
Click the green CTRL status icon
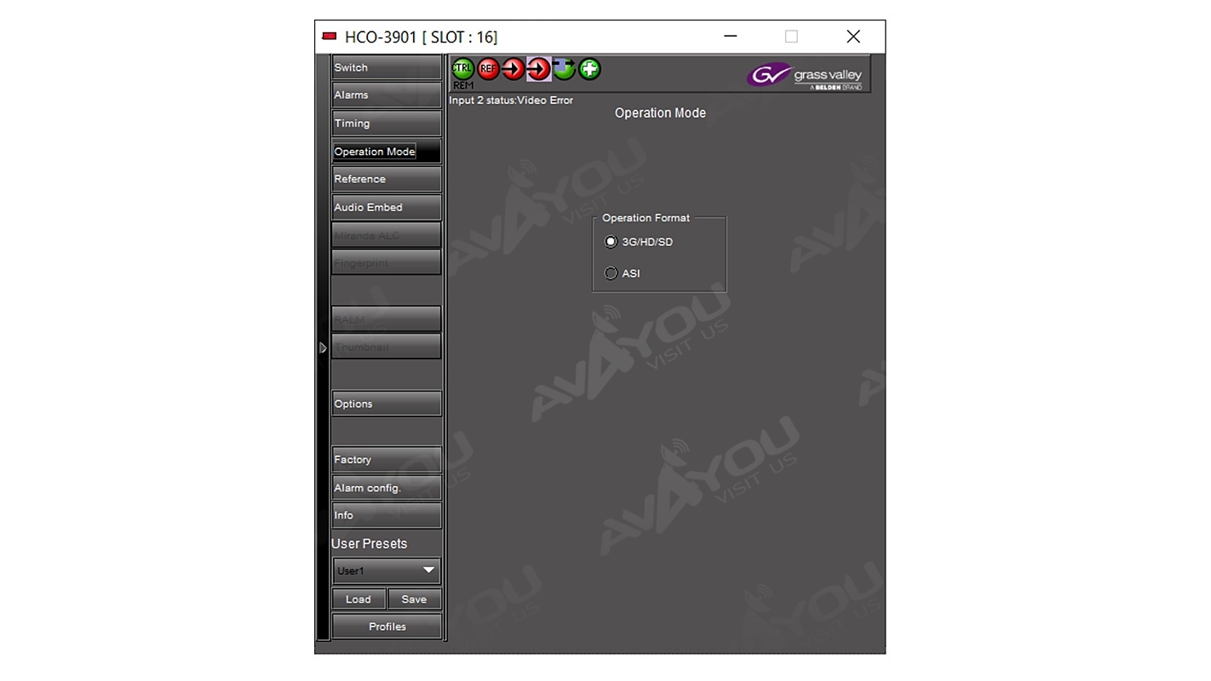pos(462,68)
